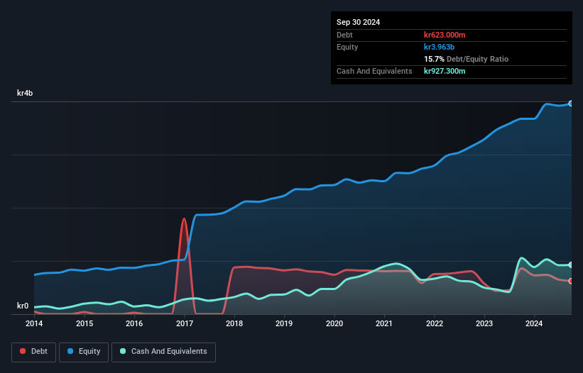Viewport: 583px width, 373px height.
Task: Toggle Cash And Equivalents legend button
Action: [163, 352]
